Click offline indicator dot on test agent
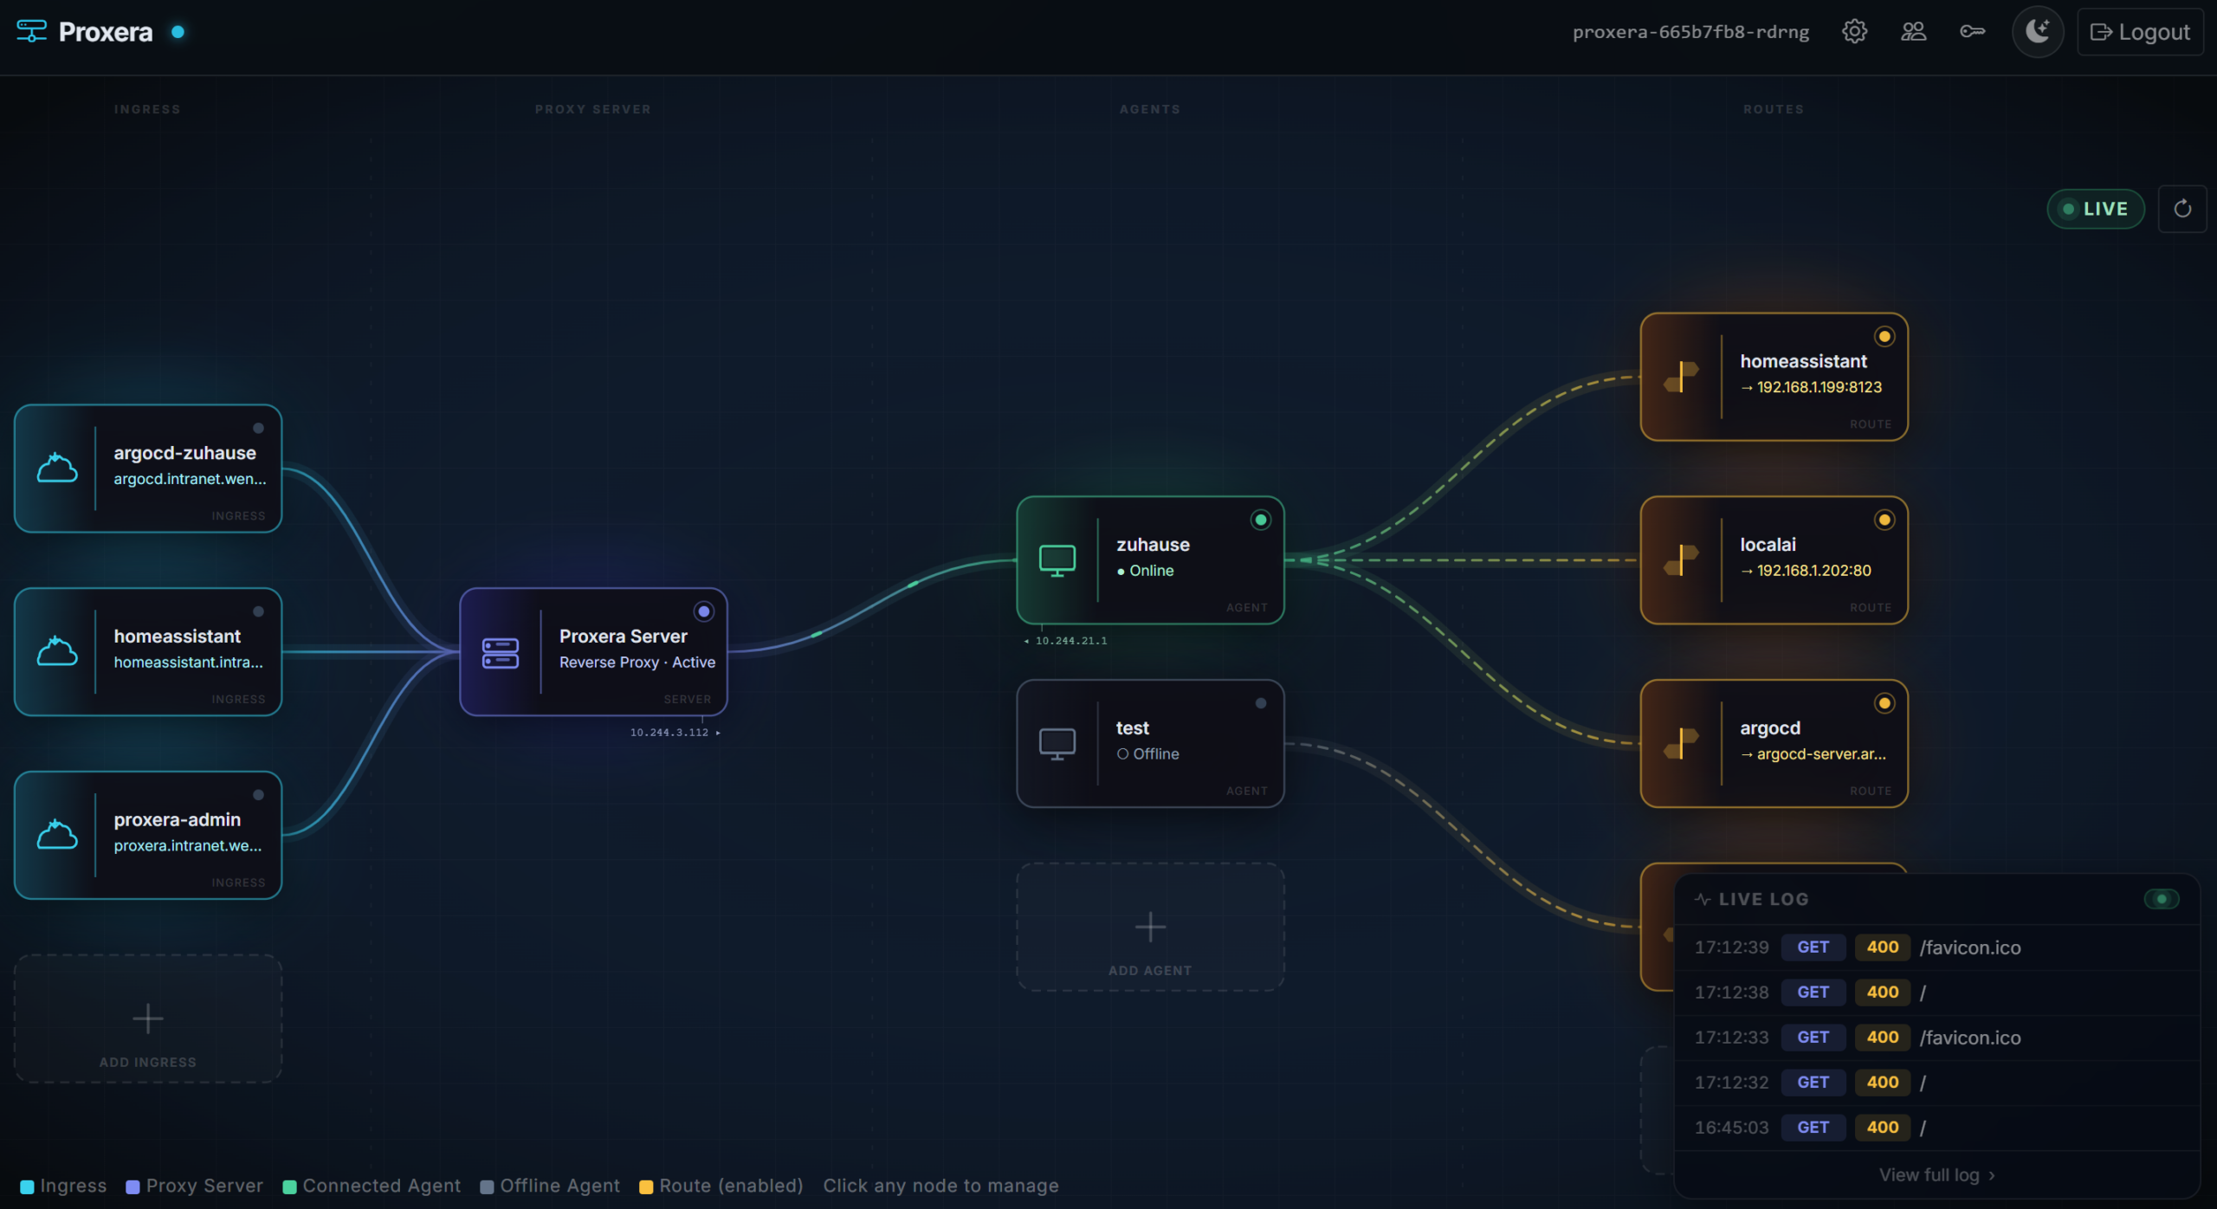The width and height of the screenshot is (2217, 1209). click(1261, 703)
